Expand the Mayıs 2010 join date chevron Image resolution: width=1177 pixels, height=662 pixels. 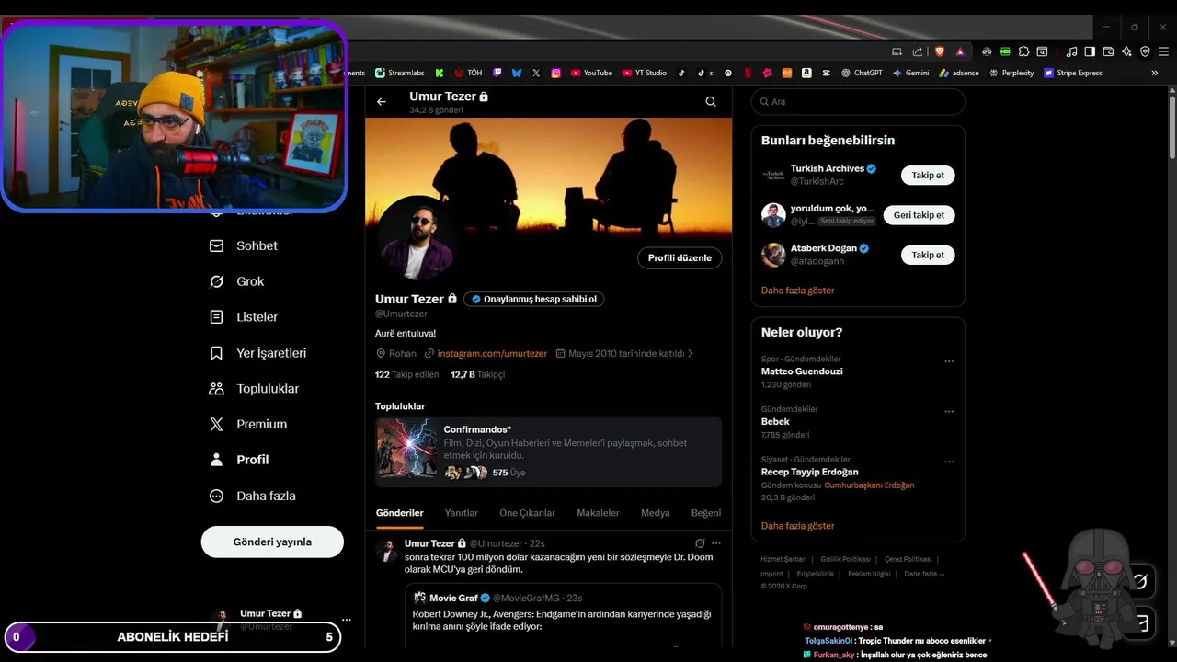click(x=691, y=353)
